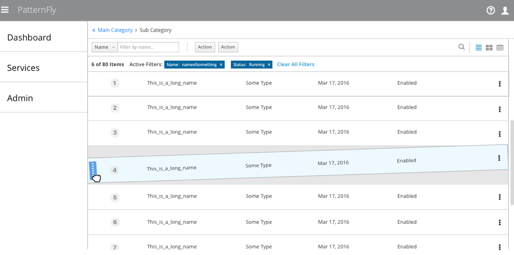Open Admin in the sidebar
The height and width of the screenshot is (255, 514).
pos(20,98)
